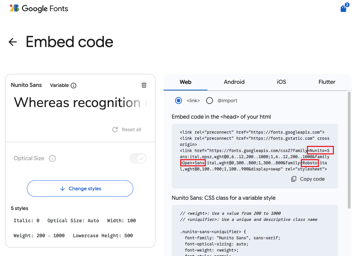
Task: Open the shopping bag selection icon
Action: (343, 9)
